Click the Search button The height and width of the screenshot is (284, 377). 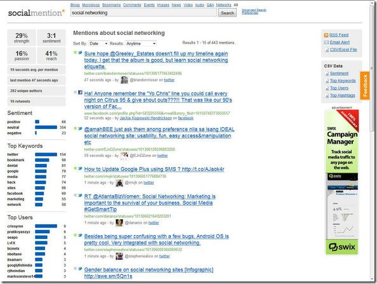(227, 13)
